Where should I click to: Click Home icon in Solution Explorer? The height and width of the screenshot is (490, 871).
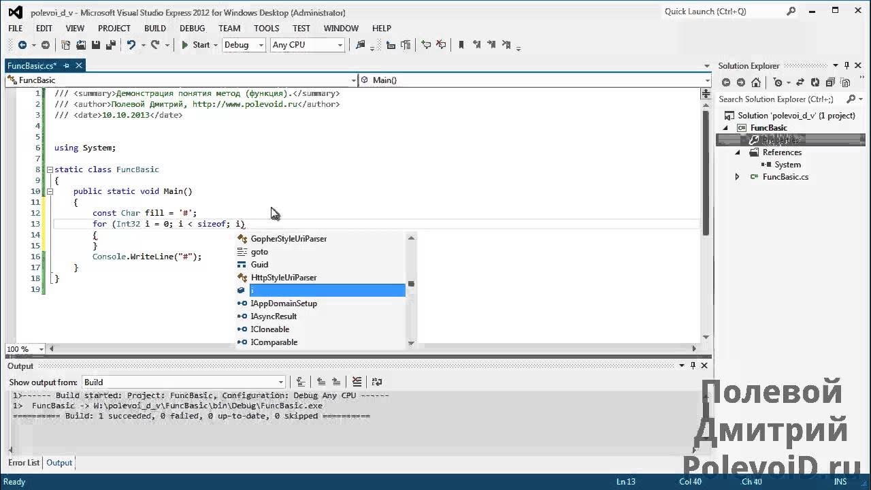coord(757,82)
